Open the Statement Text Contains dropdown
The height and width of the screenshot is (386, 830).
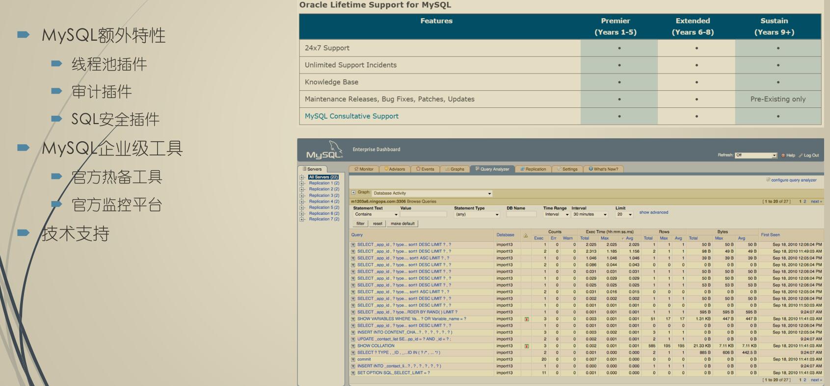(376, 214)
